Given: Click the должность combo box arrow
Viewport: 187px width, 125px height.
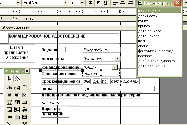Looking at the screenshot, I should point(117,59).
